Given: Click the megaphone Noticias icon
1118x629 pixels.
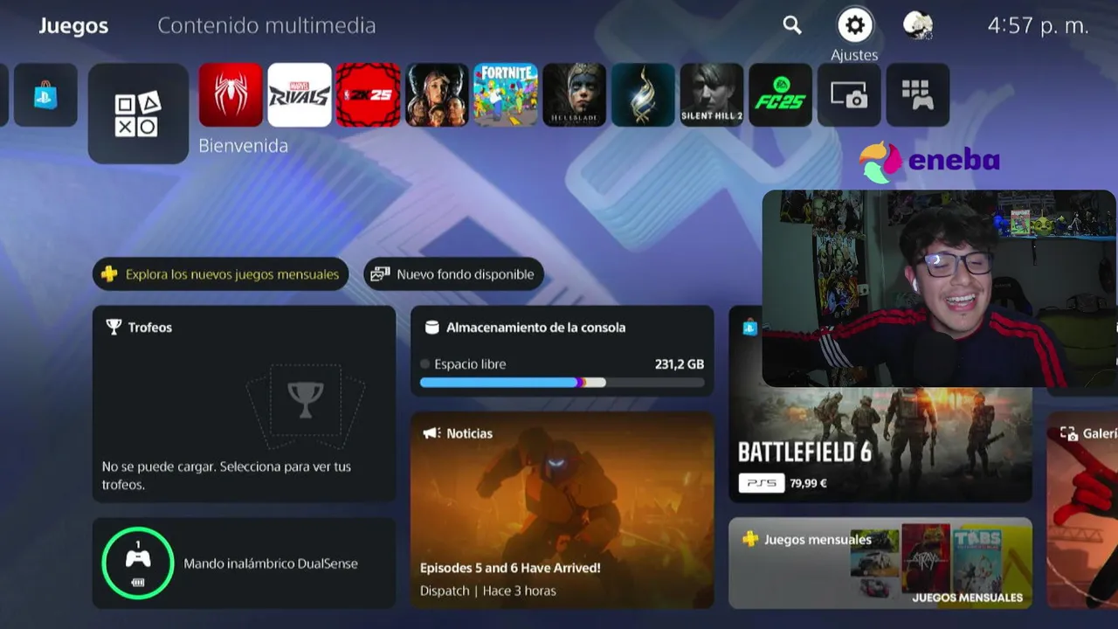Looking at the screenshot, I should point(431,433).
